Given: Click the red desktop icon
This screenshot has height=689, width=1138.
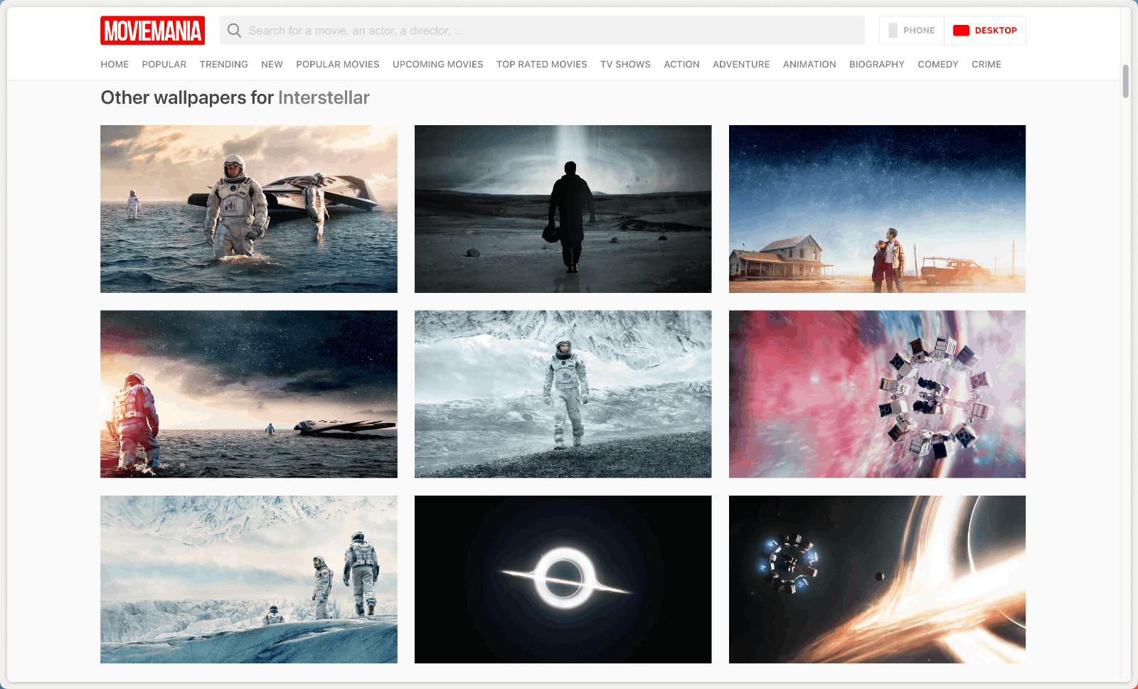Looking at the screenshot, I should 961,31.
